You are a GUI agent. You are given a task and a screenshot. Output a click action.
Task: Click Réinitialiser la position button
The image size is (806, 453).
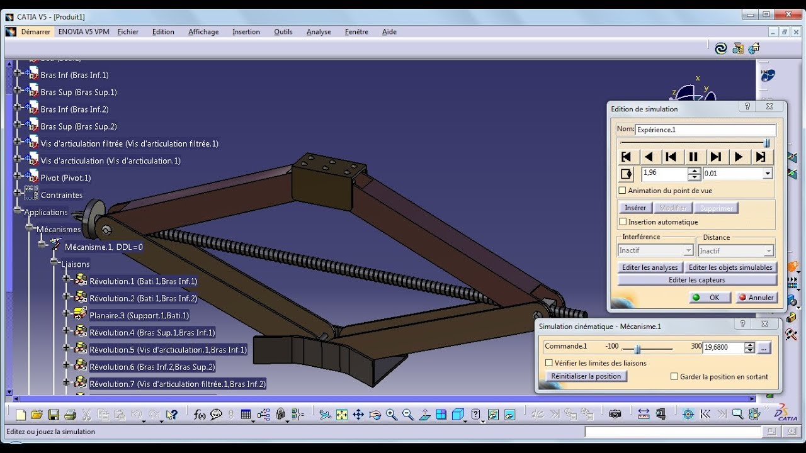[x=586, y=376]
